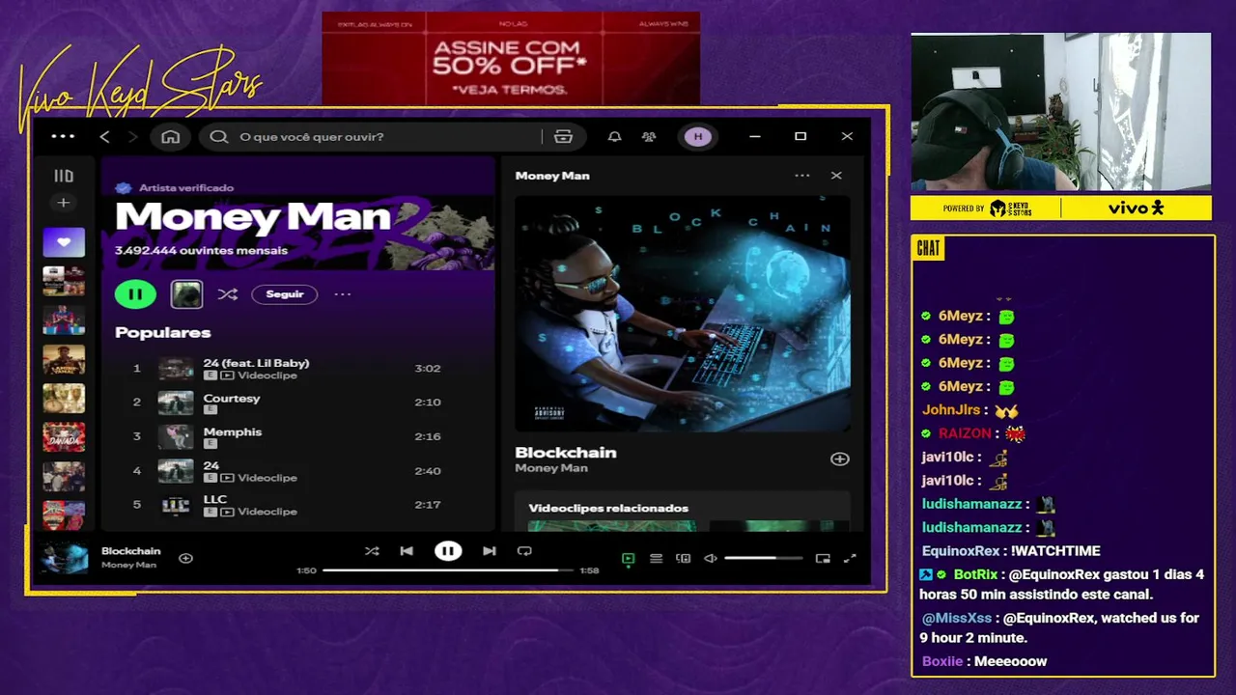
Task: Open the Browse icon in the search bar
Action: click(563, 137)
